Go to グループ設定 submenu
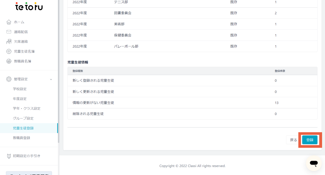 tap(23, 118)
